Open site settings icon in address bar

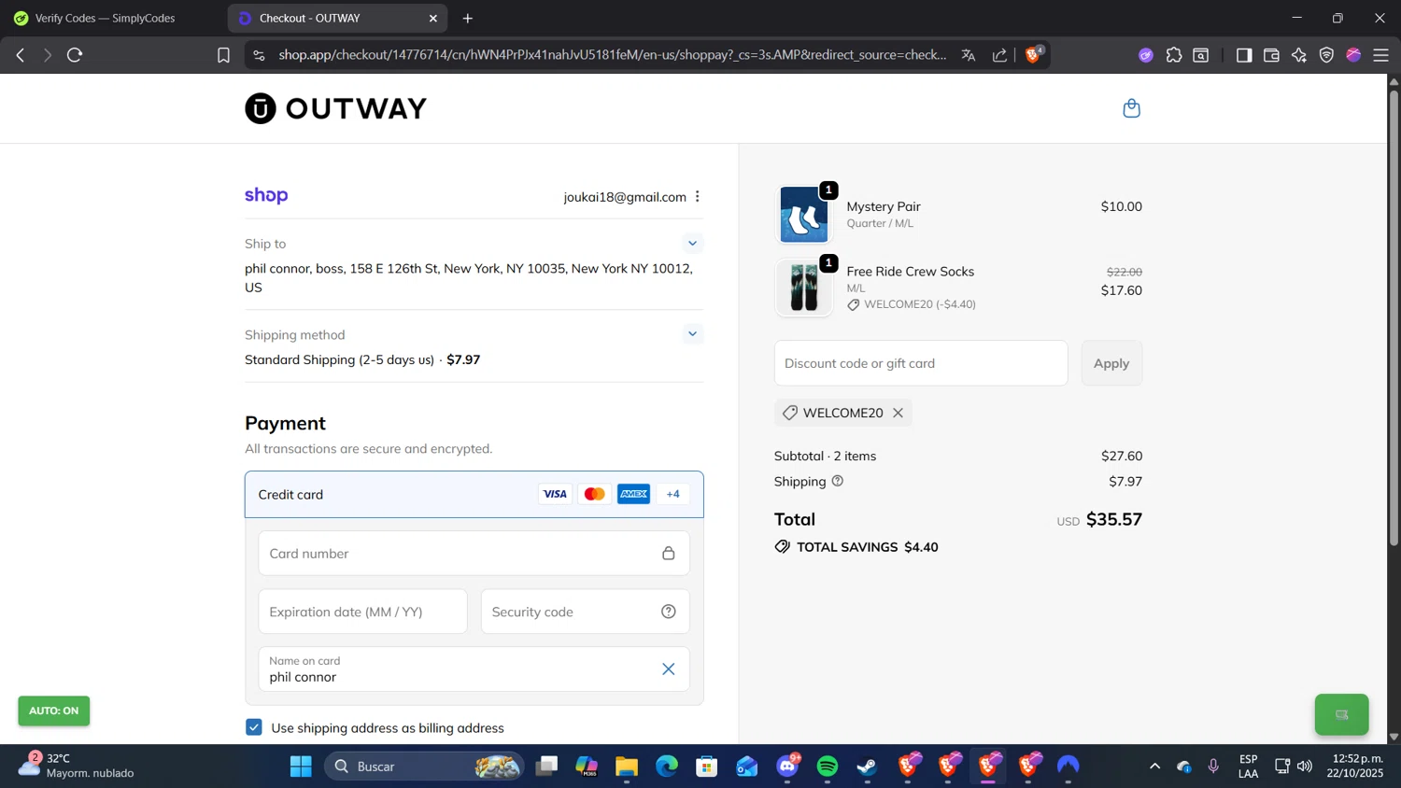(260, 55)
